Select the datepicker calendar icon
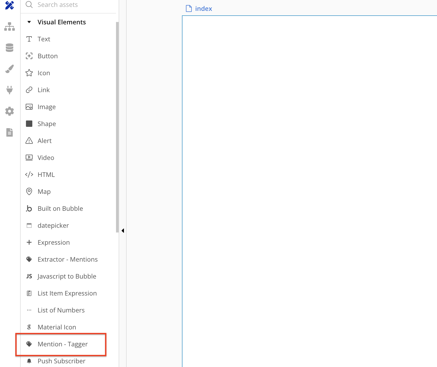 point(29,225)
